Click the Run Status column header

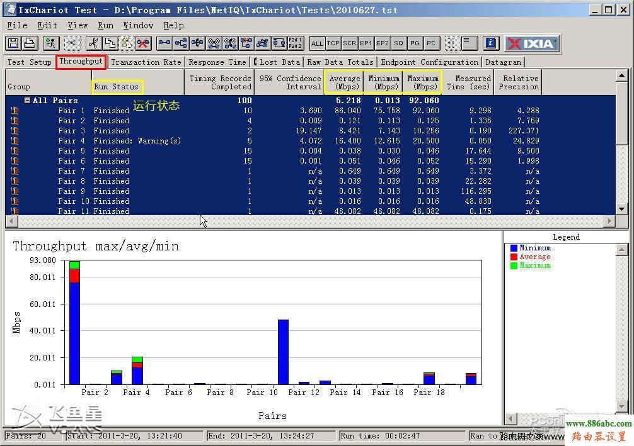click(x=138, y=82)
